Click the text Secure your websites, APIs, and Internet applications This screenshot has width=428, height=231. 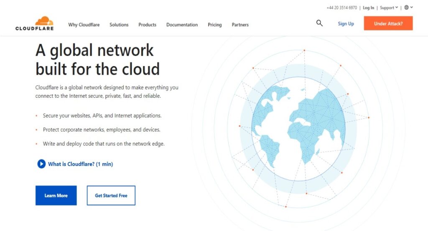click(x=102, y=116)
